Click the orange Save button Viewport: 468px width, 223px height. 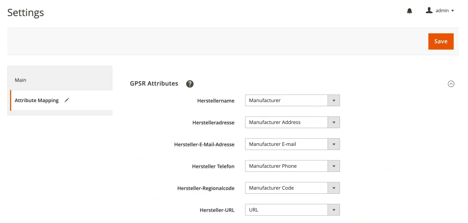tap(441, 41)
